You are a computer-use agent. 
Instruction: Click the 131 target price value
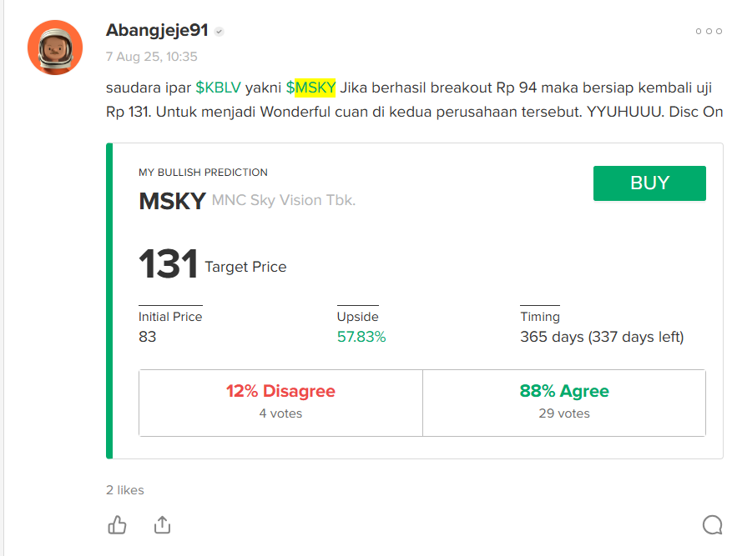[x=168, y=263]
